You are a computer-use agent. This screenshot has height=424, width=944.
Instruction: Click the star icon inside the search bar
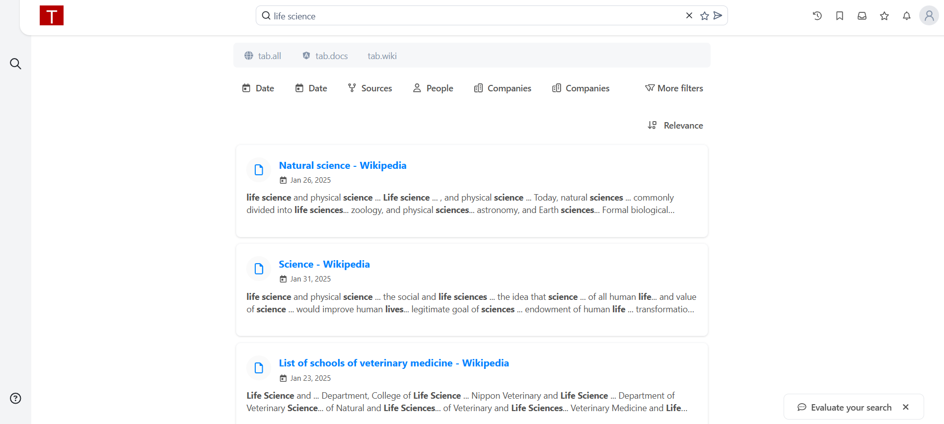click(x=704, y=16)
